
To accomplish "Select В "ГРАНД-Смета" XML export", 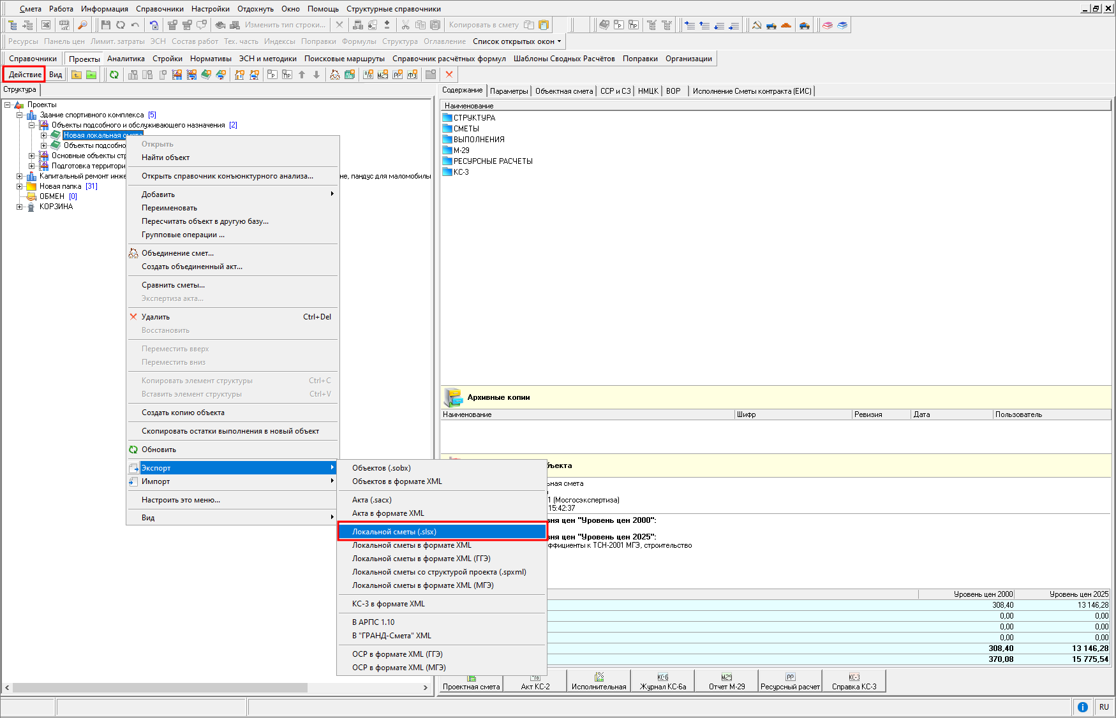I will [x=442, y=636].
